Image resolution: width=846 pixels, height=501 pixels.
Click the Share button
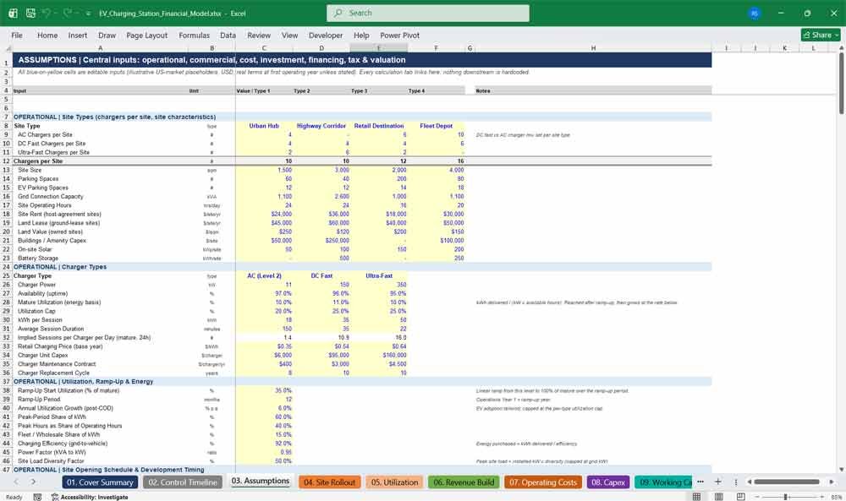point(821,35)
